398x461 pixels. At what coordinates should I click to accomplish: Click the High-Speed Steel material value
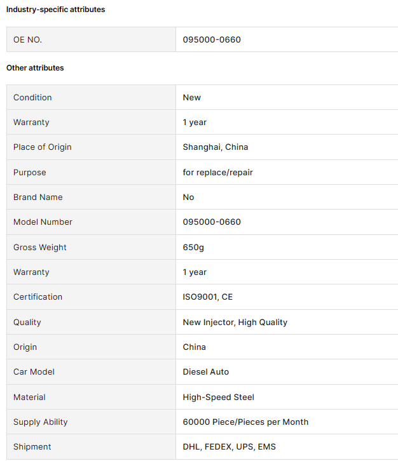pos(218,398)
